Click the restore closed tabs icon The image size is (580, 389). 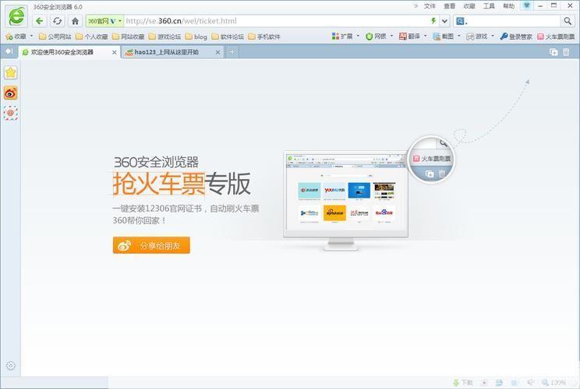553,52
